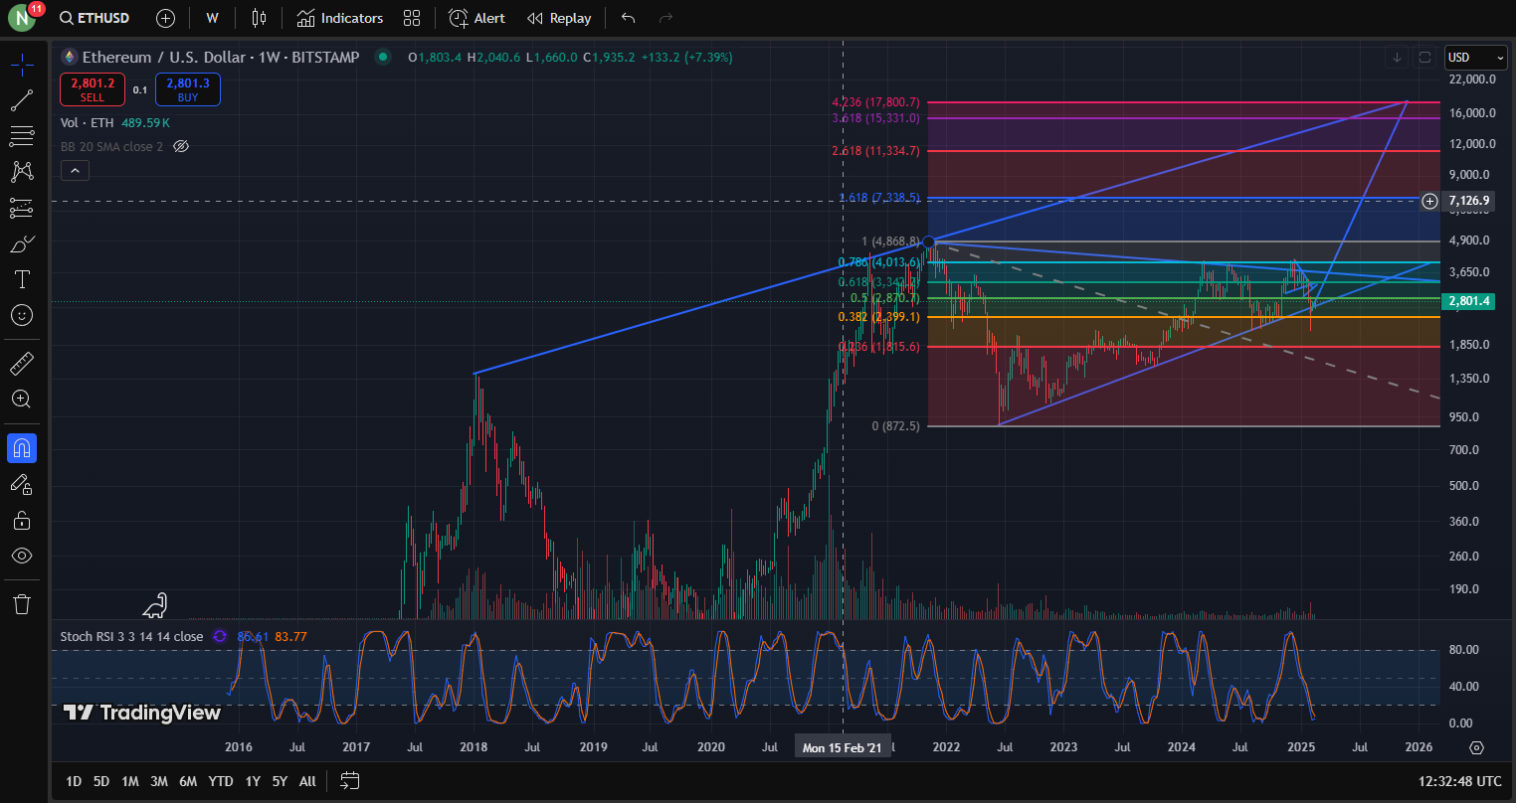Select the ruler measure tool

[x=22, y=364]
